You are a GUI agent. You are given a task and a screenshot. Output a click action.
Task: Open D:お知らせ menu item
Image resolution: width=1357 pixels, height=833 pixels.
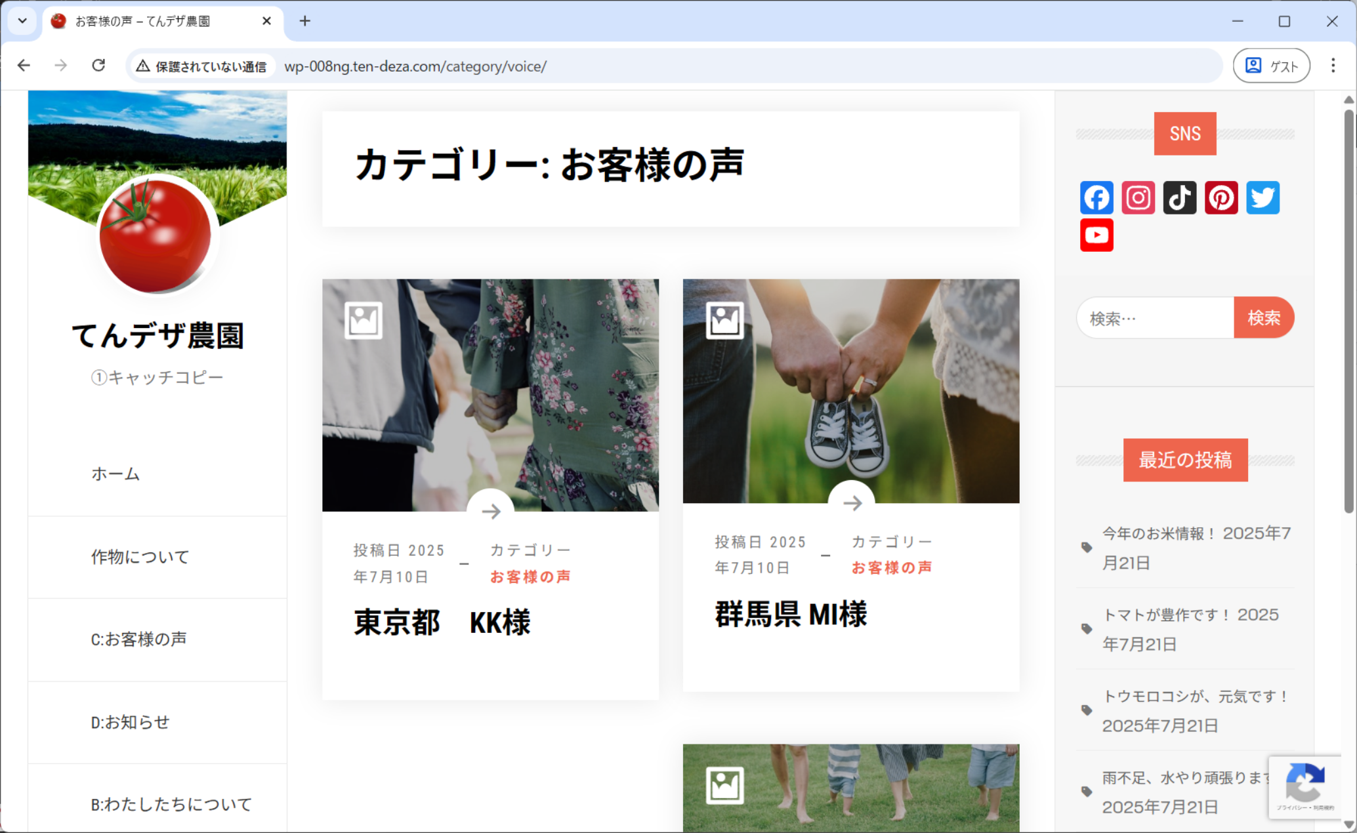point(130,722)
